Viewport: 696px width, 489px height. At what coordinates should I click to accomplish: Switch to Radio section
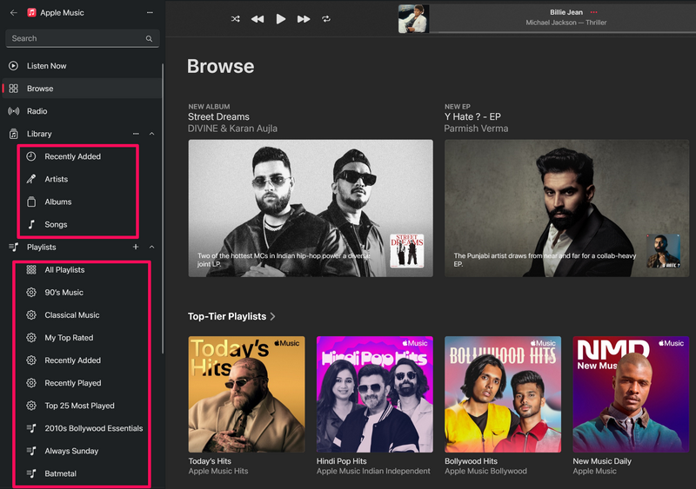point(37,111)
